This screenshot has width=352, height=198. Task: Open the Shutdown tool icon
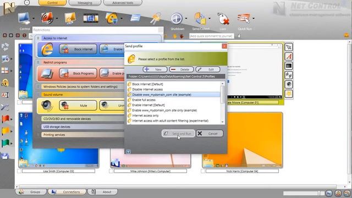click(x=177, y=18)
